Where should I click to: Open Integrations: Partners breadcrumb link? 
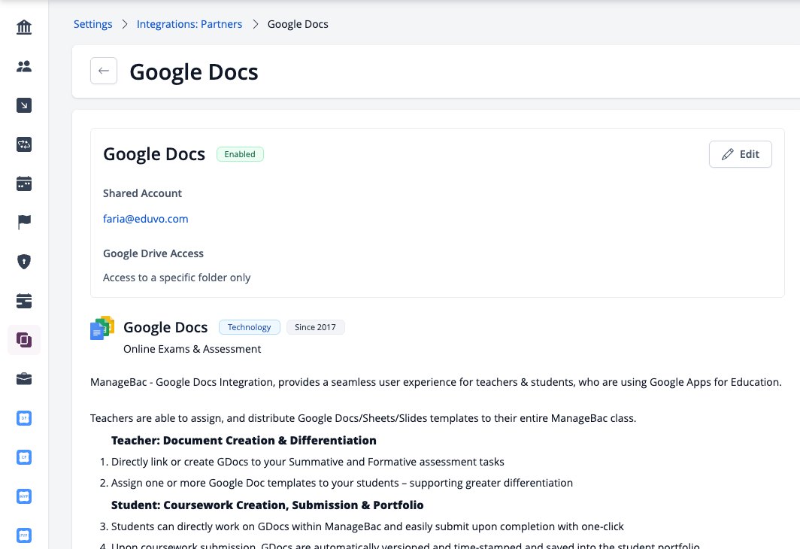coord(189,24)
